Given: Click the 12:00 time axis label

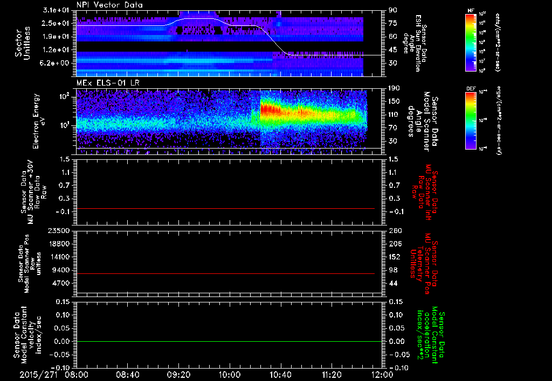Looking at the screenshot, I should [x=382, y=375].
